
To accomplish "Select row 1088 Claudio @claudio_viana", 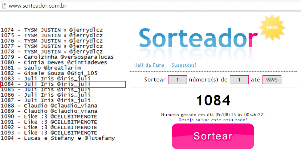I will 49,106.
